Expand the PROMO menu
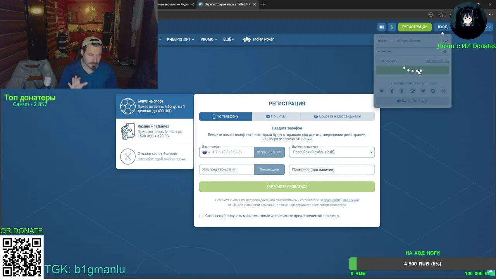 (x=208, y=39)
